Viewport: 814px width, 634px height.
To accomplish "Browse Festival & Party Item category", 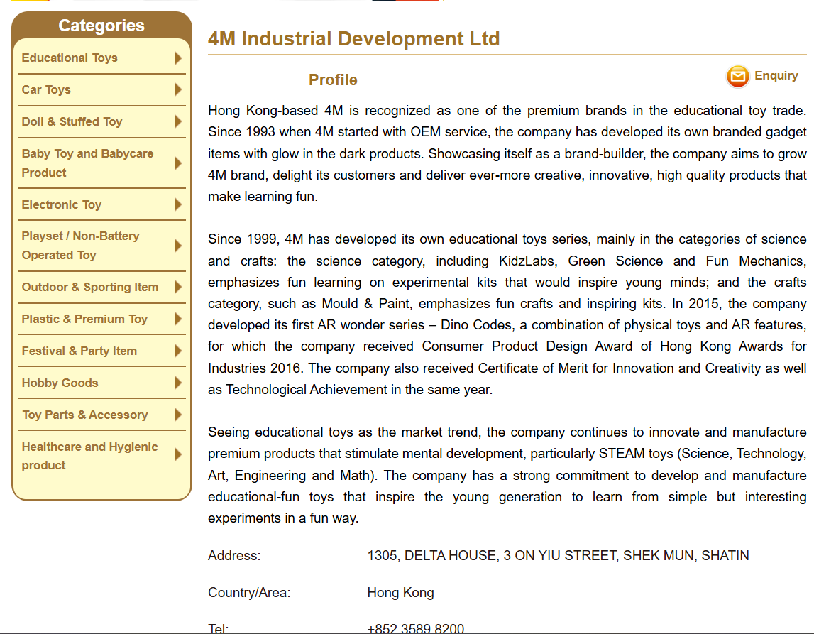I will tap(79, 351).
